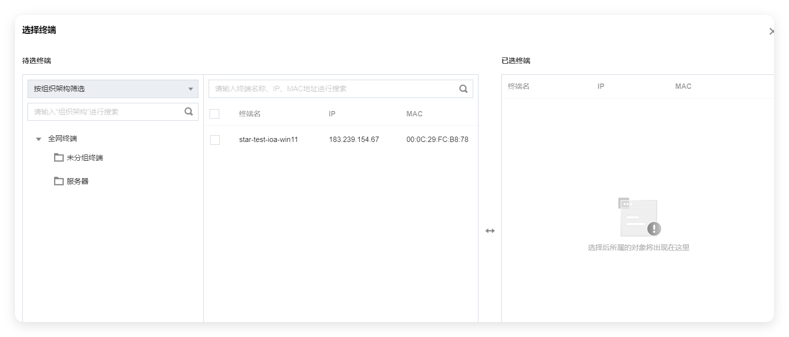Select the 服务器 folder
Viewport: 789px width, 337px height.
click(77, 182)
